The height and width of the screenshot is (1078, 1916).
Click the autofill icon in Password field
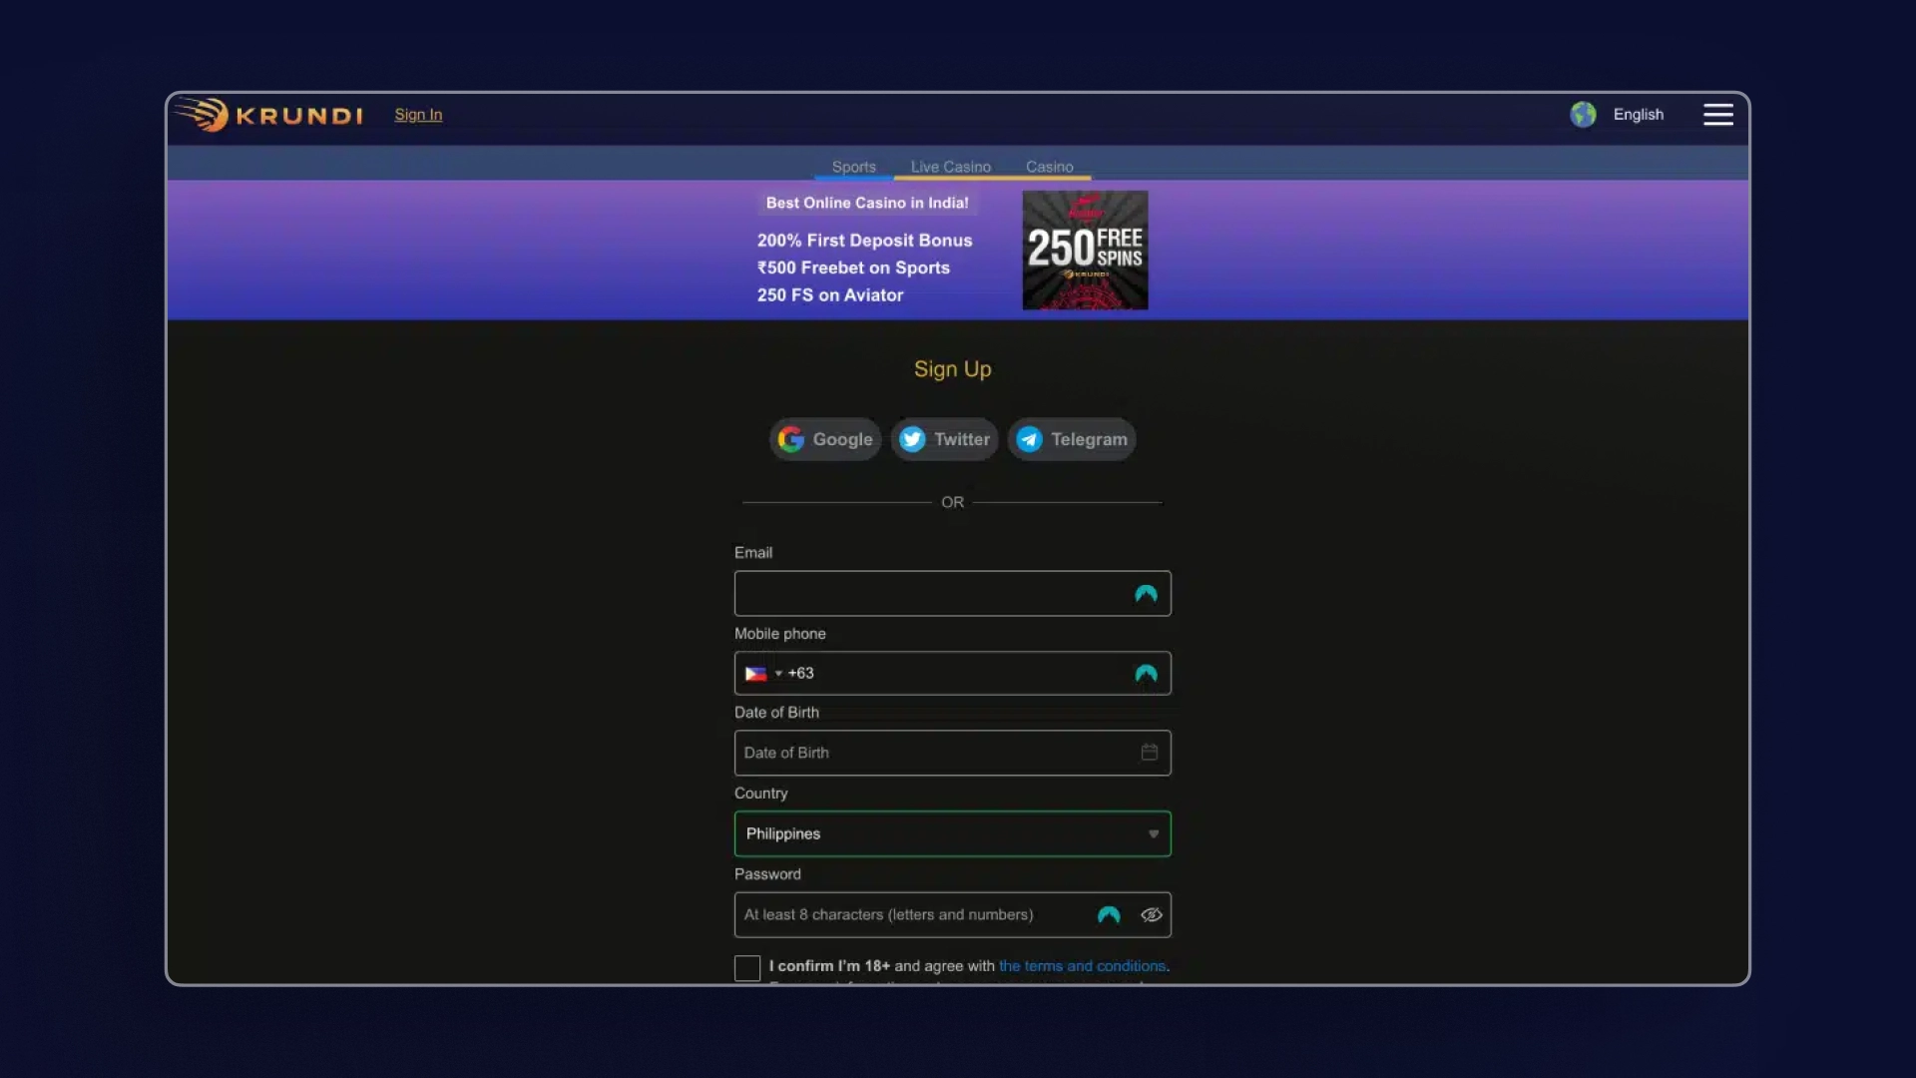(1109, 914)
